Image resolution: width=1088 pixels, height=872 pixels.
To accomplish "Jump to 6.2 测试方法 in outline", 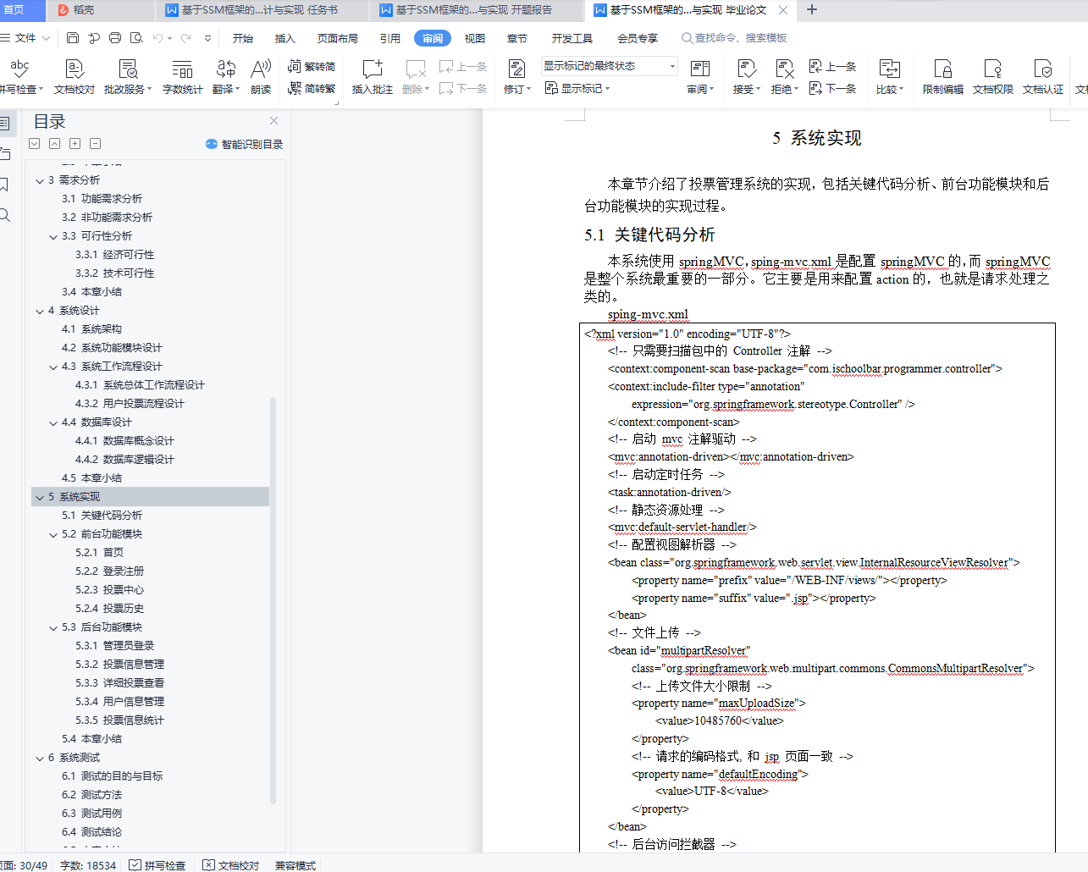I will point(91,795).
